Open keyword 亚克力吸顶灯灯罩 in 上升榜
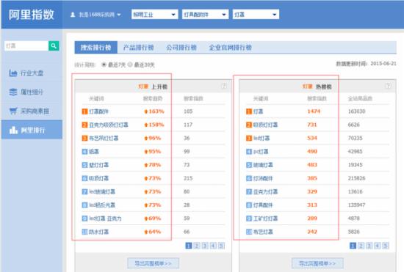 click(x=109, y=125)
